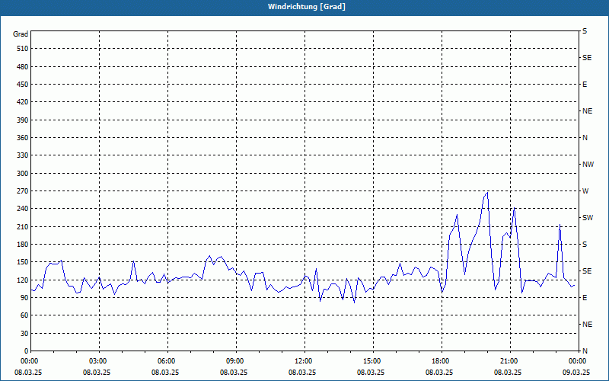Select the "210" degree axis label
609x381 pixels.
coord(23,226)
